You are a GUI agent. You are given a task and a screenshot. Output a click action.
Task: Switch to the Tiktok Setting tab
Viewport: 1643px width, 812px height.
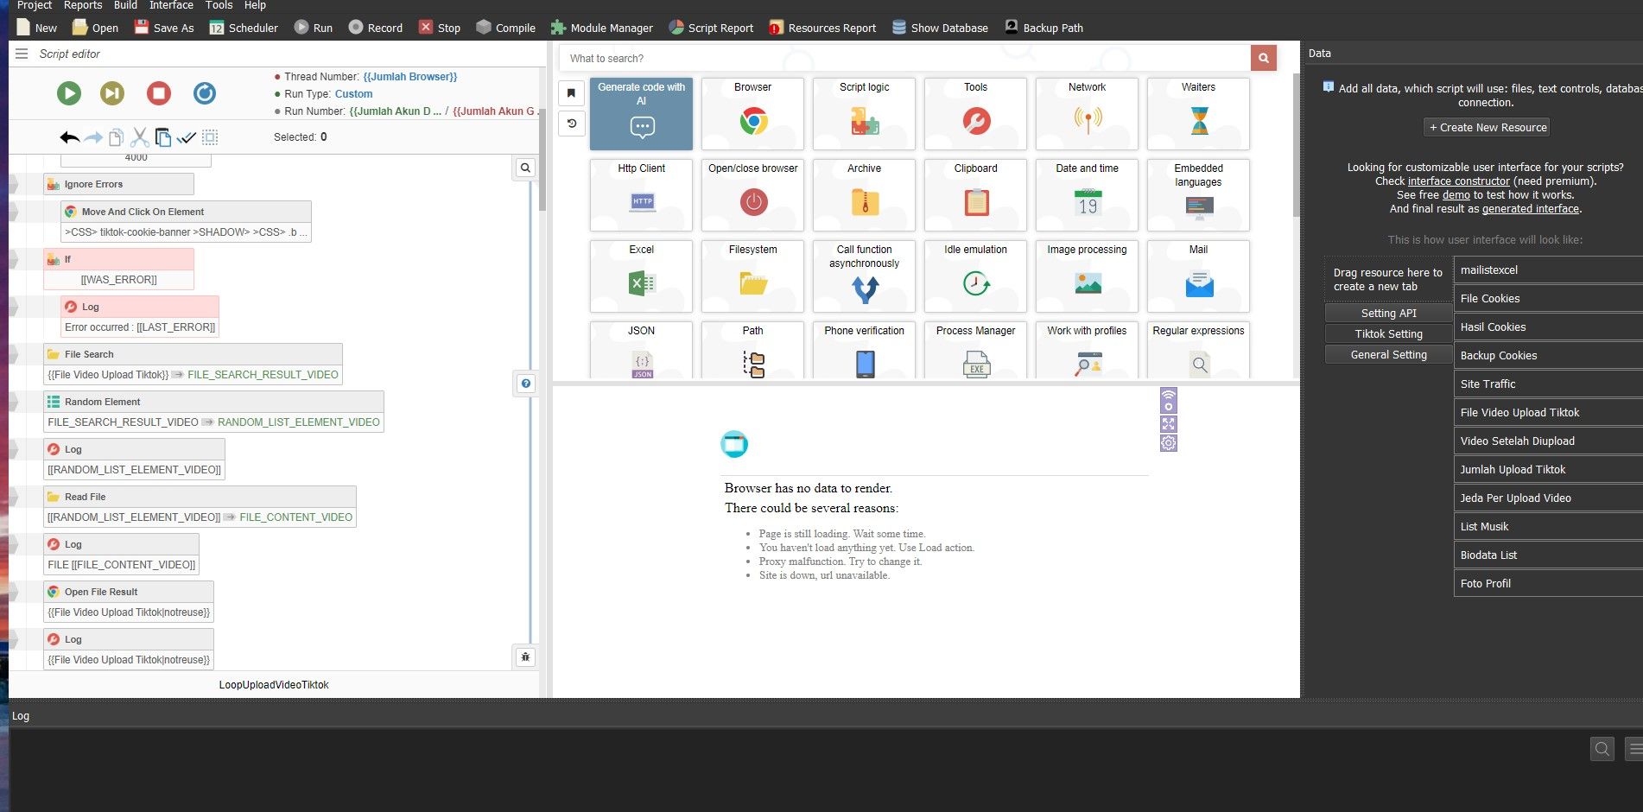pos(1388,334)
